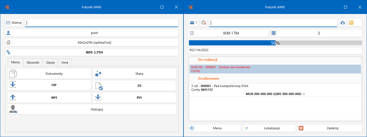Click the camera icon button

[342, 23]
